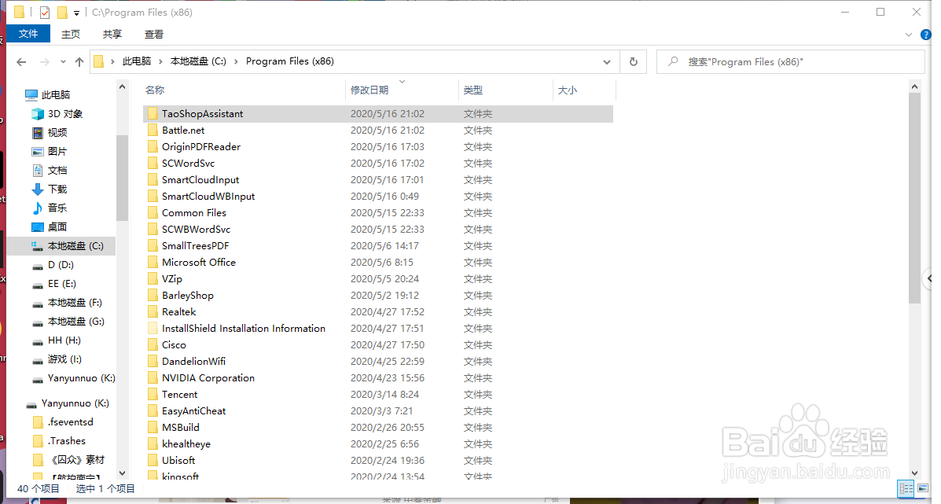Open 视频 folder in navigation pane

[57, 133]
